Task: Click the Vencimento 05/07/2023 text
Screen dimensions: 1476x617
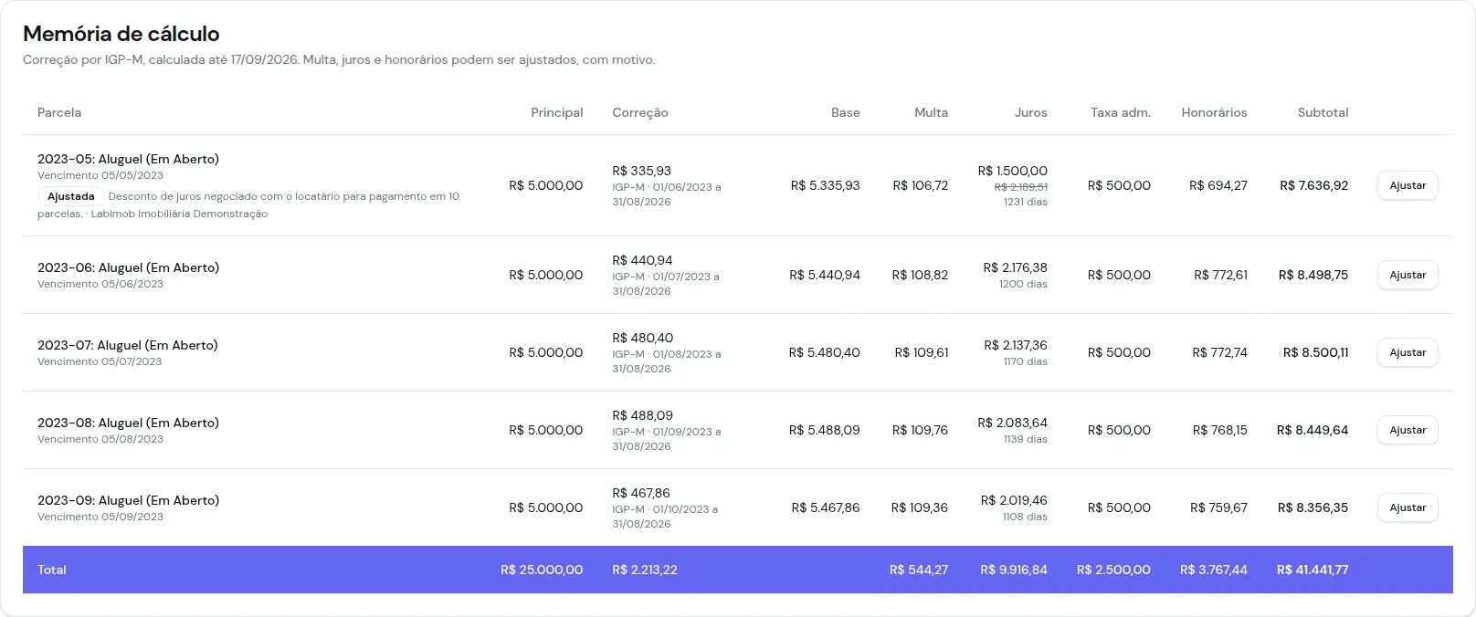Action: pos(100,361)
